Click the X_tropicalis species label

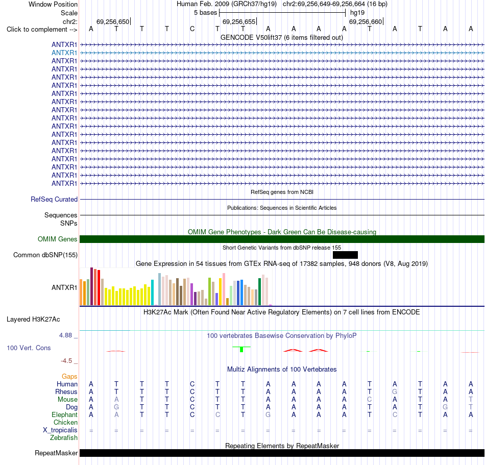coord(60,430)
